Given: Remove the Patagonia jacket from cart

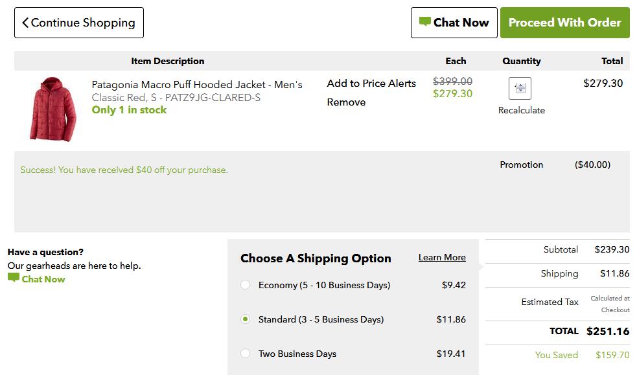Looking at the screenshot, I should pyautogui.click(x=346, y=102).
